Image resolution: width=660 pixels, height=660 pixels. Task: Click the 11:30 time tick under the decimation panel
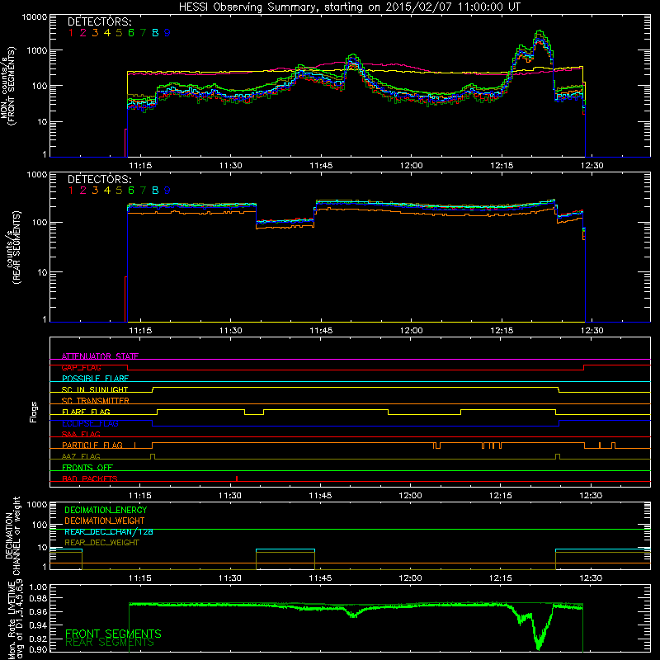click(x=230, y=578)
